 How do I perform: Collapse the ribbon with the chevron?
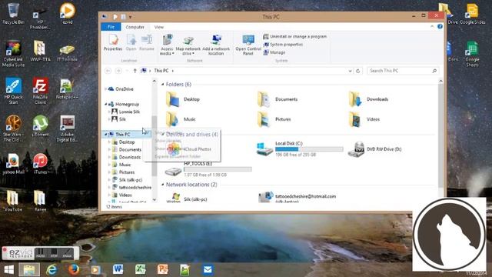pyautogui.click(x=432, y=27)
